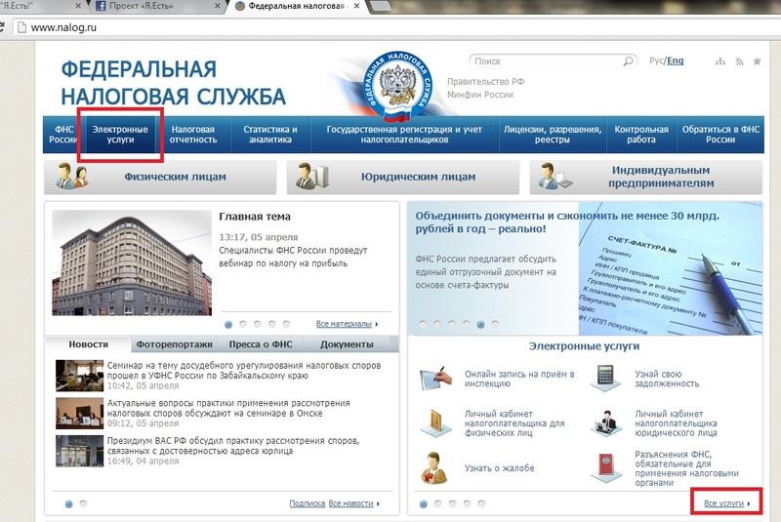Expand 'Все материалы' link arrow

tap(378, 324)
